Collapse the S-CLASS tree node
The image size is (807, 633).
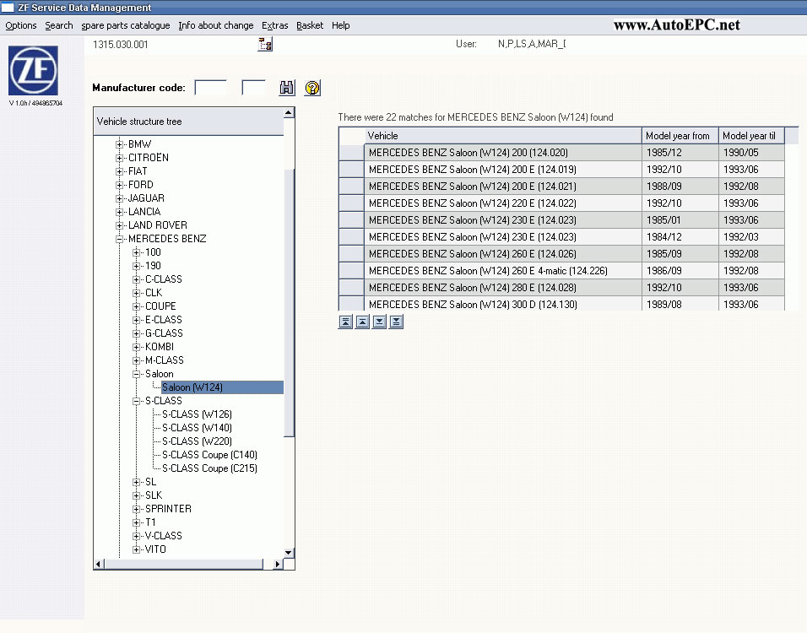[137, 401]
